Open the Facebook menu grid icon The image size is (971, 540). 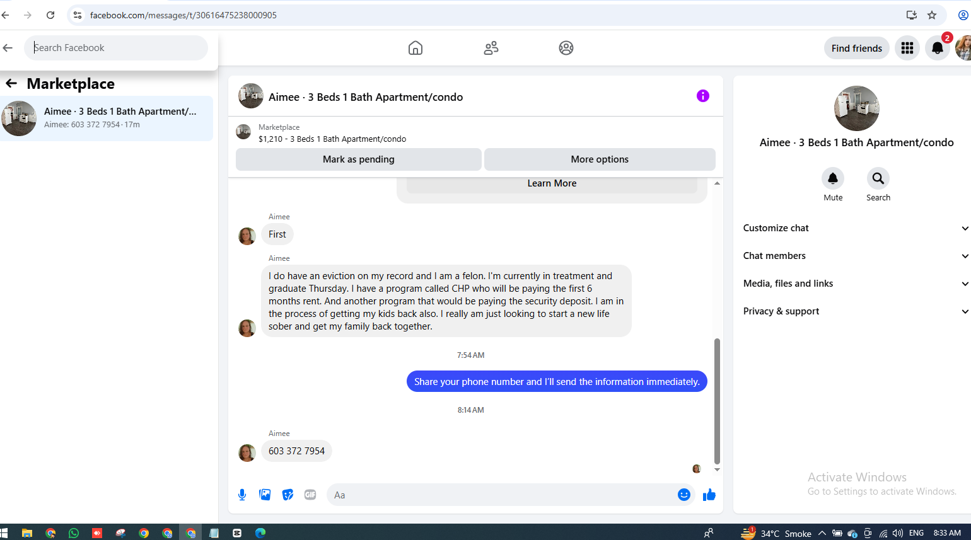tap(907, 48)
